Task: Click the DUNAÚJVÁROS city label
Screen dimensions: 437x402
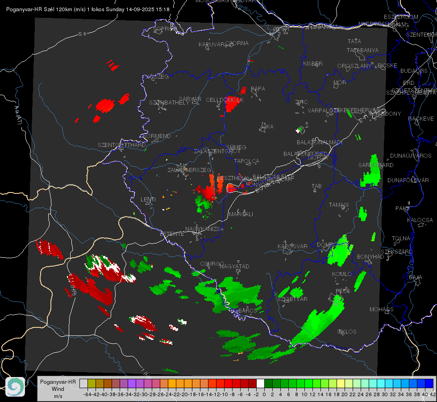Action: (411, 156)
